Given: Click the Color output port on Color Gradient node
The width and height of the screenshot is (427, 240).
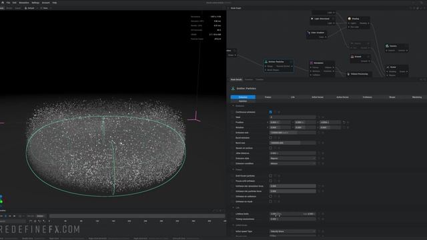Looking at the screenshot, I should (326, 37).
